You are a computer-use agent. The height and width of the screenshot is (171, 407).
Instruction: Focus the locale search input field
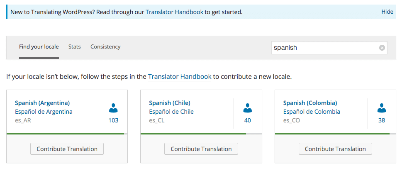329,48
